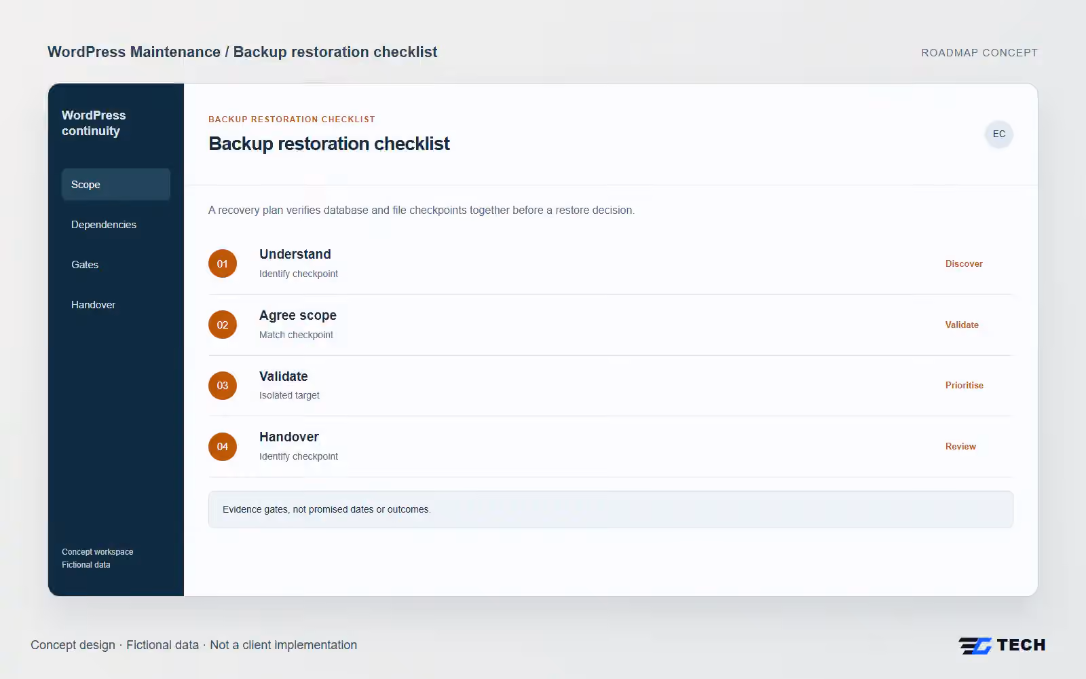Click the Validate link on Agree scope row
Viewport: 1086px width, 679px height.
962,325
